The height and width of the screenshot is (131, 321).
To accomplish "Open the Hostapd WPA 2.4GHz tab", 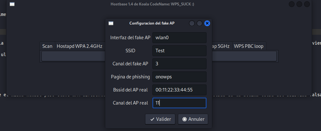I will [x=79, y=46].
